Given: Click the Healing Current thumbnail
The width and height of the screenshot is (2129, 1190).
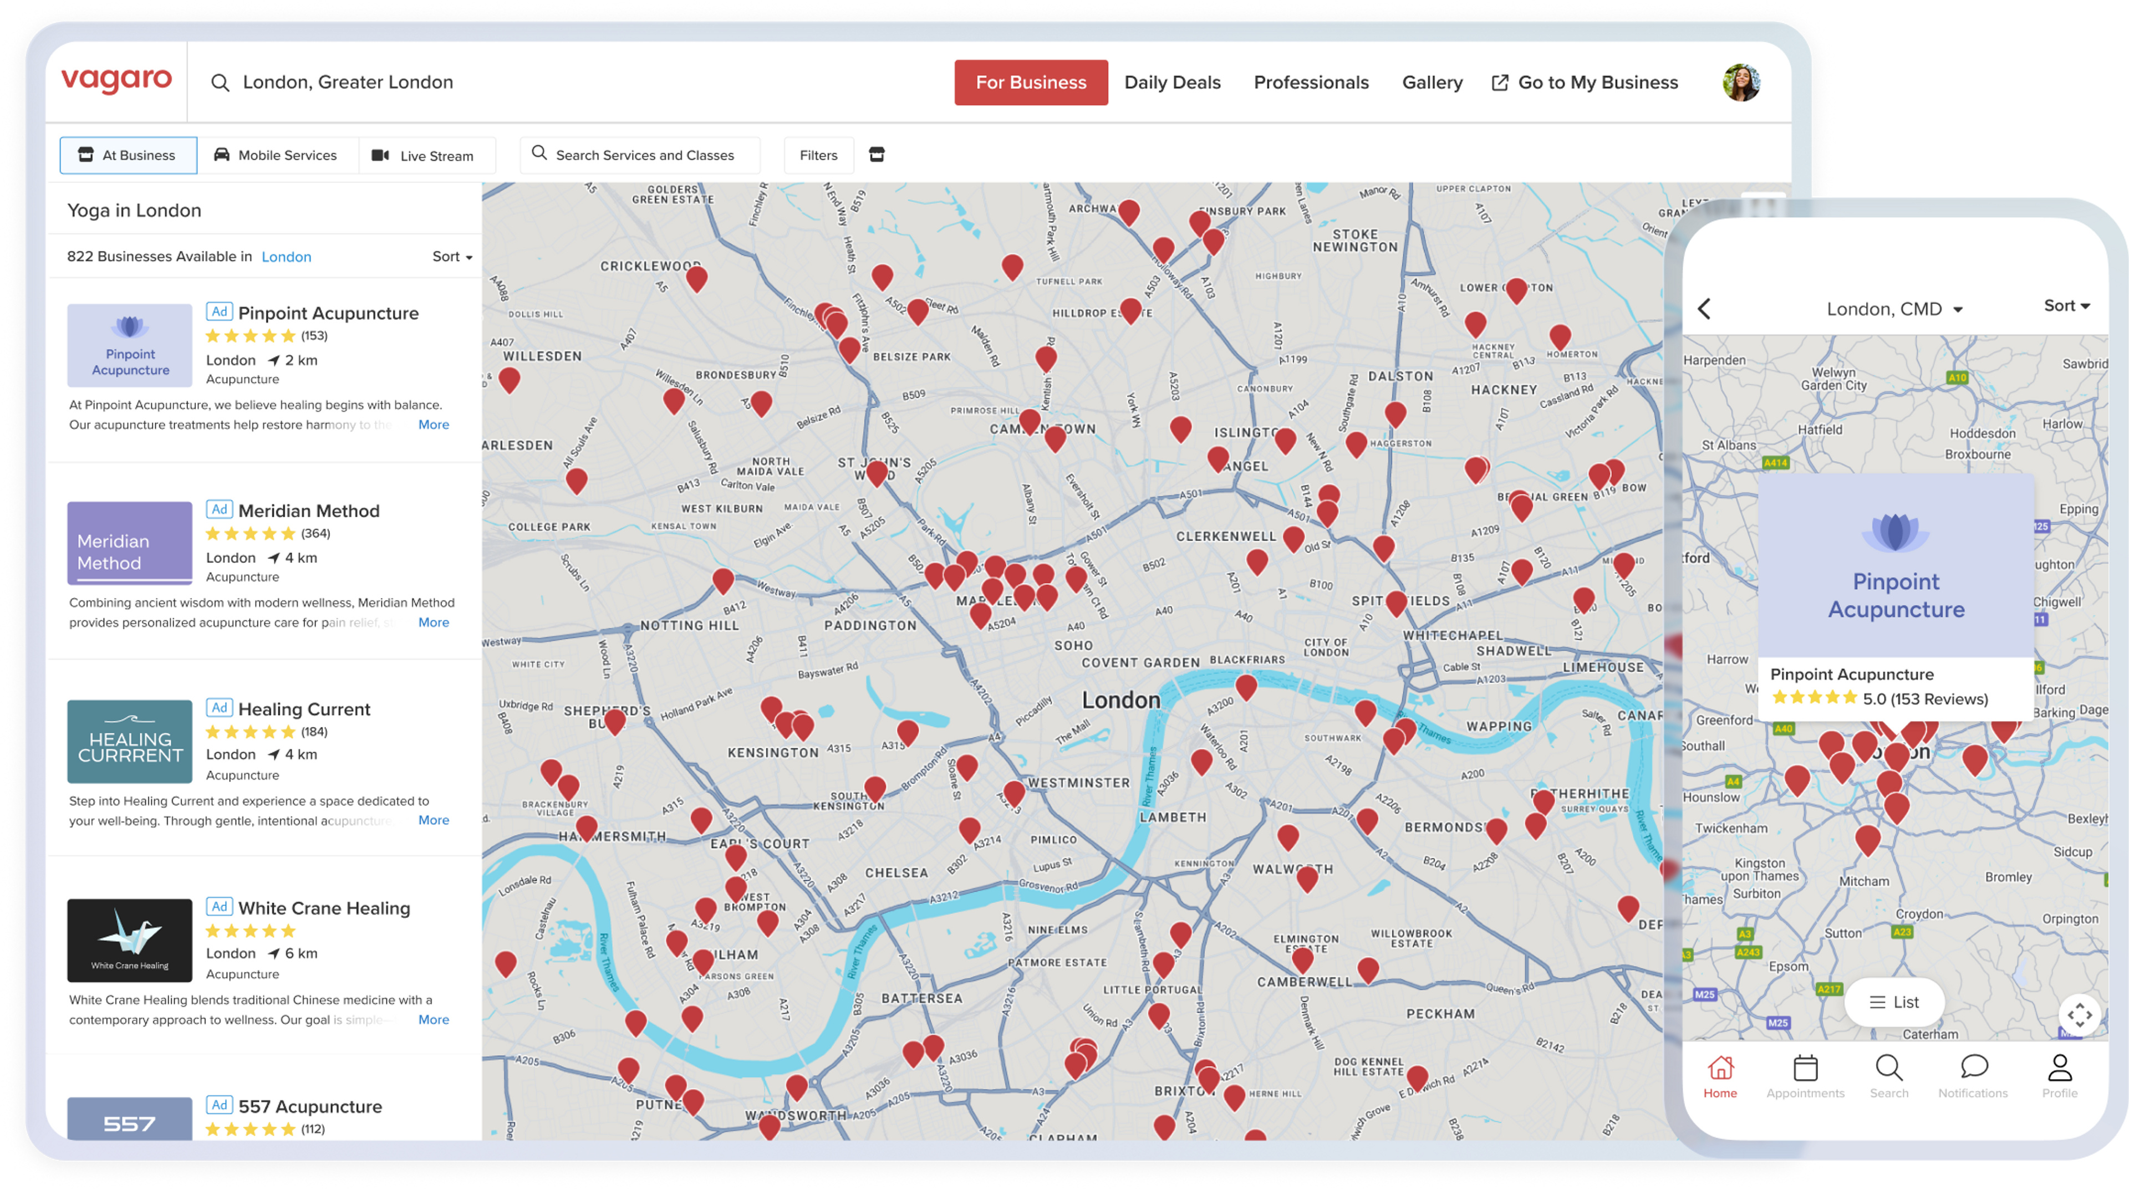Looking at the screenshot, I should (130, 741).
